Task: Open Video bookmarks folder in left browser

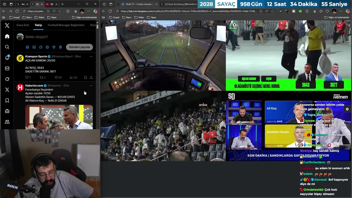Action: (x=39, y=17)
